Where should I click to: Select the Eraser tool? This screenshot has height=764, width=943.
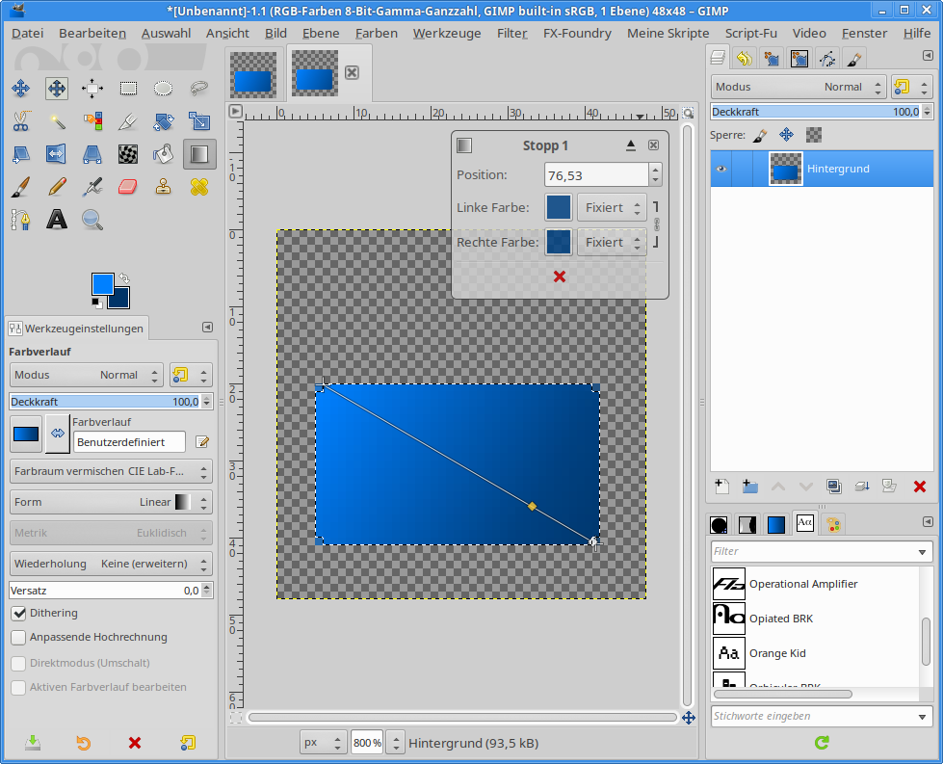(128, 186)
